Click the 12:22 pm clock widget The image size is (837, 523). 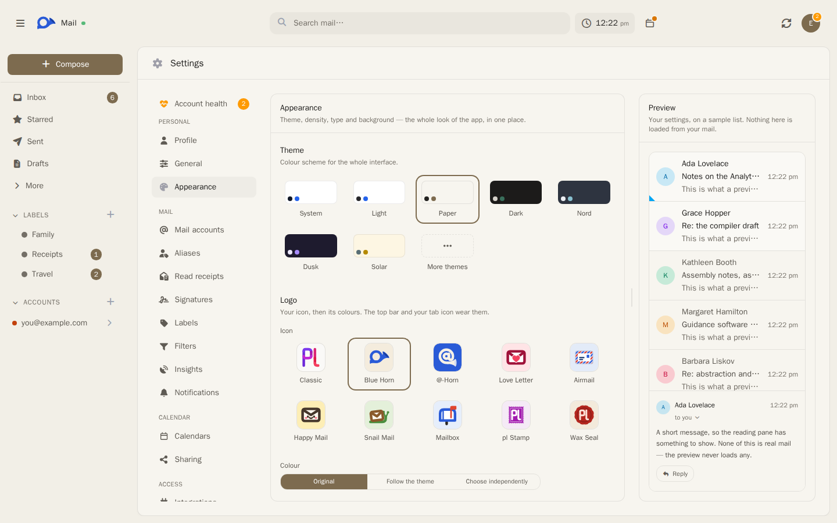click(x=604, y=23)
